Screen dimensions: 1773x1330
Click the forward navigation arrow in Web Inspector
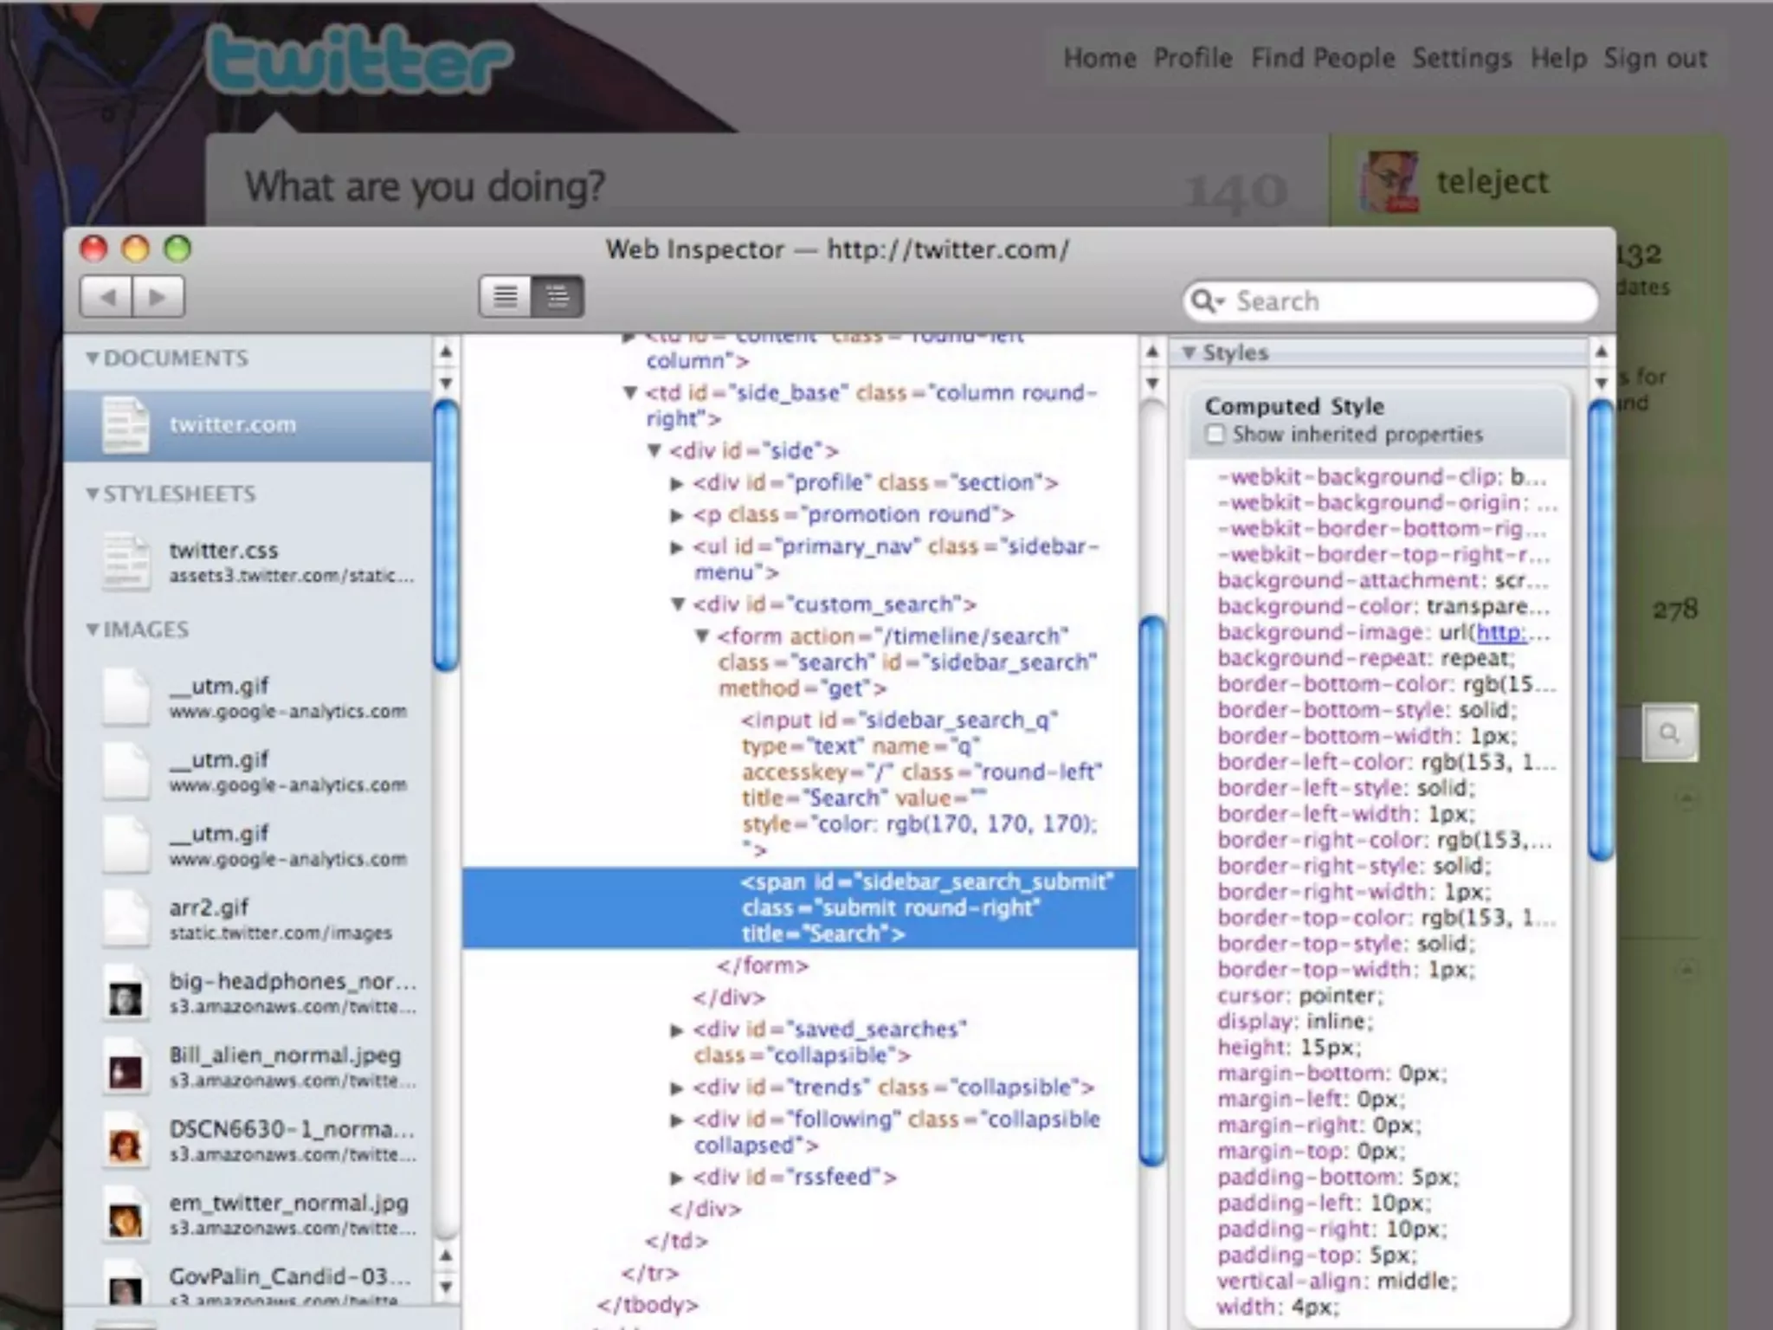158,298
